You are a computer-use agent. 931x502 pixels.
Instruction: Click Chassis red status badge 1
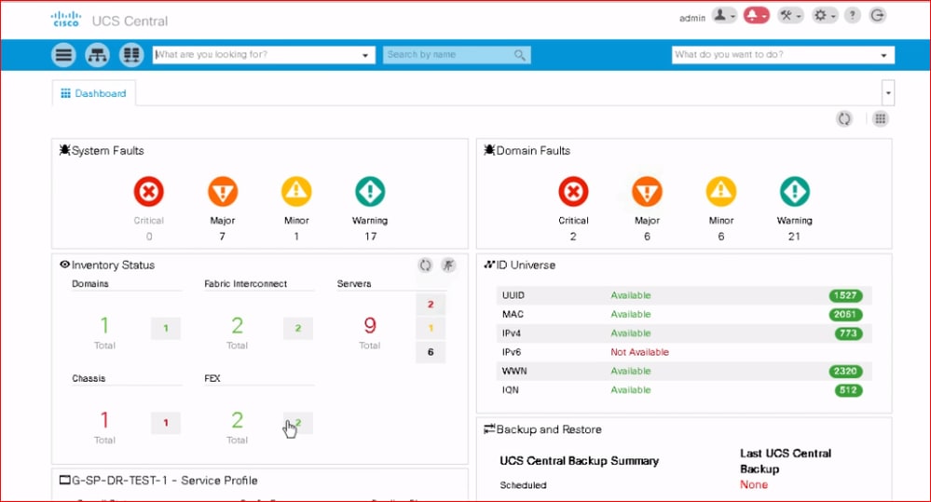coord(166,423)
